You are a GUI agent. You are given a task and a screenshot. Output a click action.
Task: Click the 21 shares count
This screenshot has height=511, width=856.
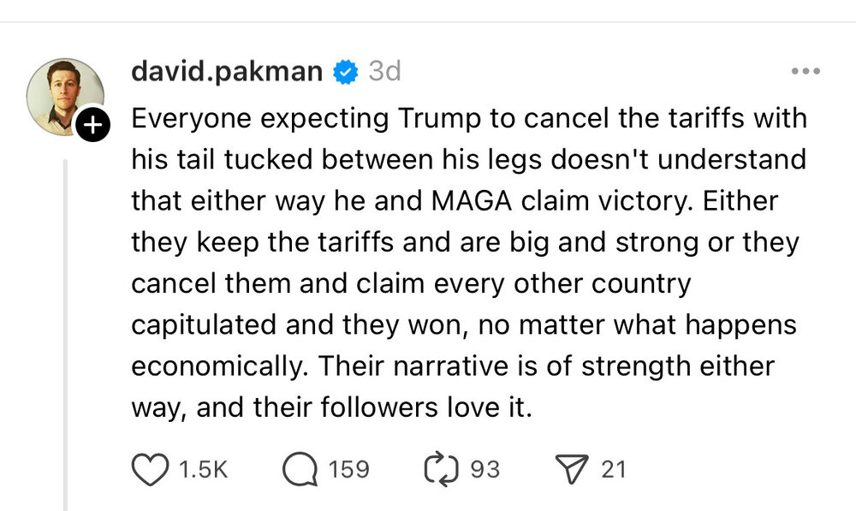click(613, 469)
